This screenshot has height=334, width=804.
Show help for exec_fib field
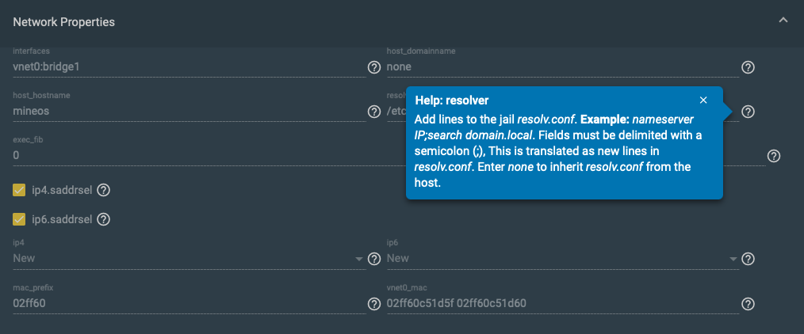pos(773,156)
